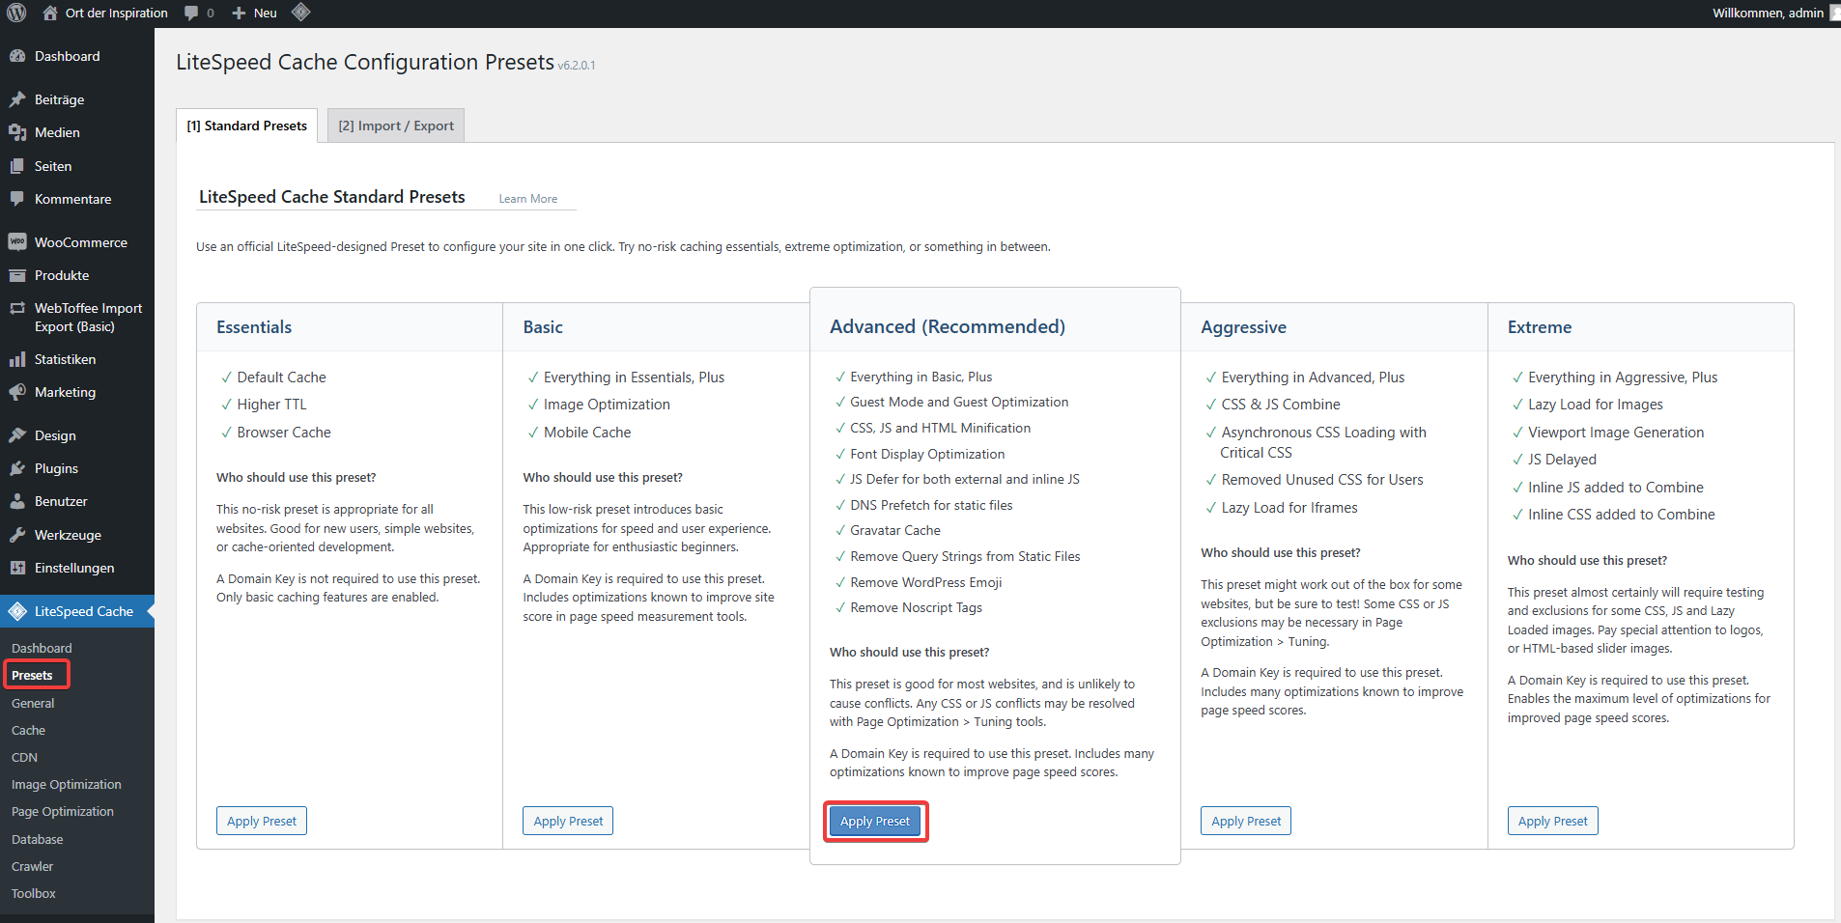This screenshot has height=923, width=1841.
Task: Click the LiteSpeed Cache sidebar icon
Action: (17, 611)
